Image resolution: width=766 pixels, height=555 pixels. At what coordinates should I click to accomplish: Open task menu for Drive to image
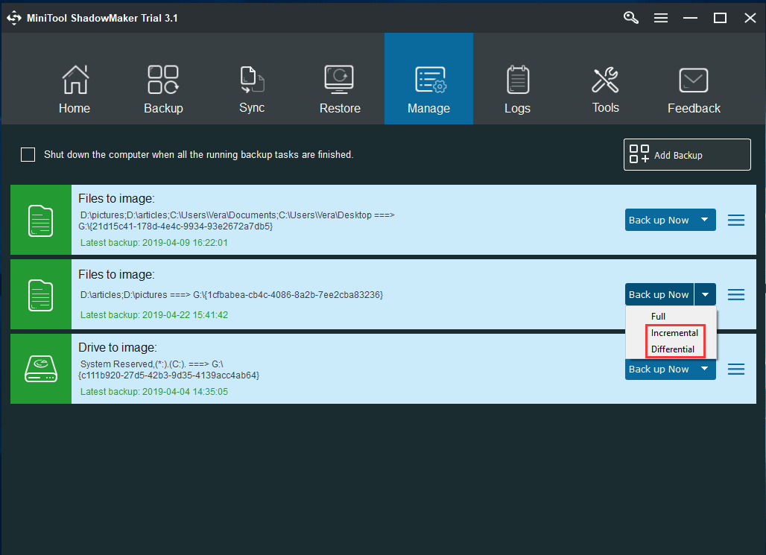tap(736, 369)
